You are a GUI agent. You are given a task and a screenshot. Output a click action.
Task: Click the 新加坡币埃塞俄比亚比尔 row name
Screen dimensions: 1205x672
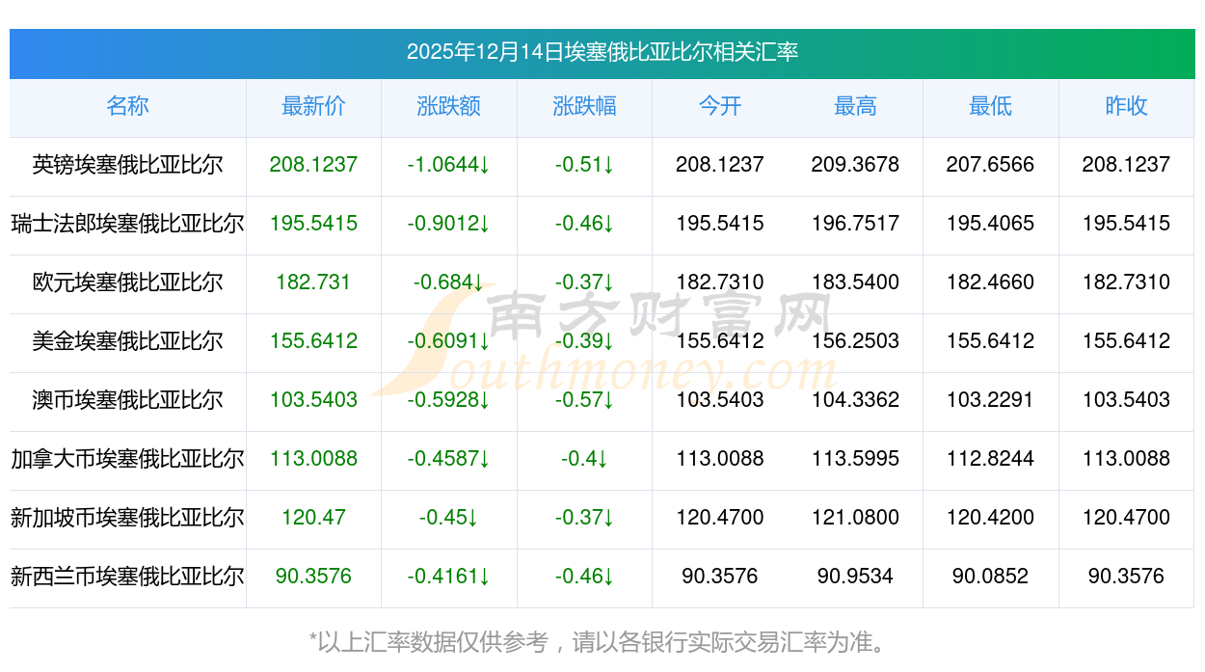[127, 518]
